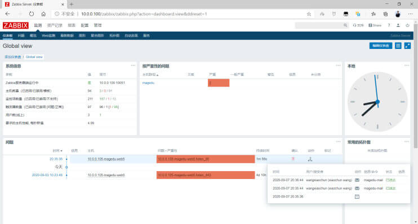Open browser favorites list icon
This screenshot has height=224, width=418.
coord(373,14)
